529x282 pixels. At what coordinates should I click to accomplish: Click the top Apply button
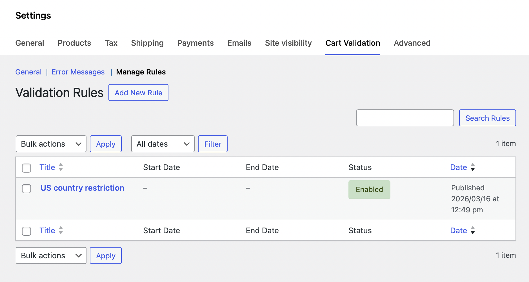coord(106,144)
